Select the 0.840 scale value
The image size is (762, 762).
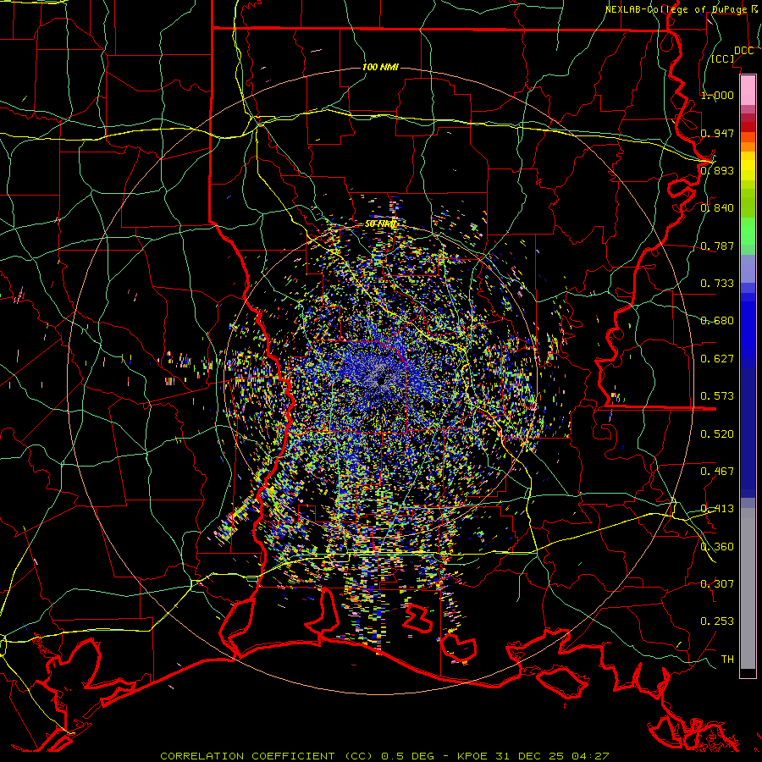coord(717,208)
